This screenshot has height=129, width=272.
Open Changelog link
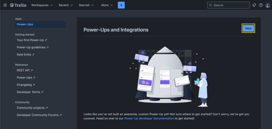tap(26, 85)
